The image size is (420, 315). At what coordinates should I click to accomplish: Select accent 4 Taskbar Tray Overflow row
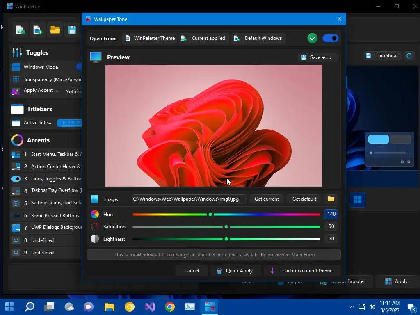pos(46,190)
